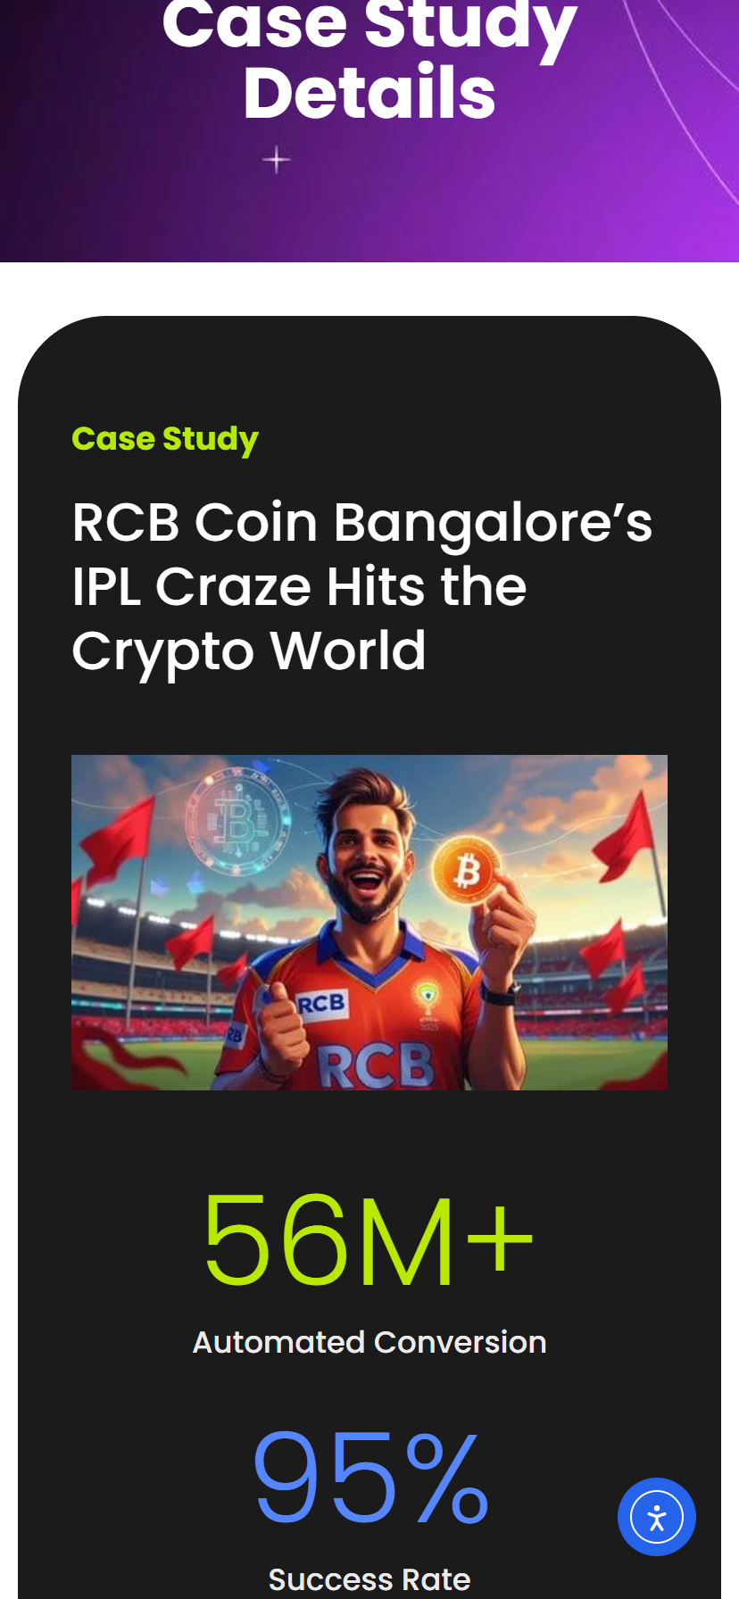The width and height of the screenshot is (739, 1599).
Task: Open the RCB Coin Bangalore's IPL Craze title
Action: point(361,586)
